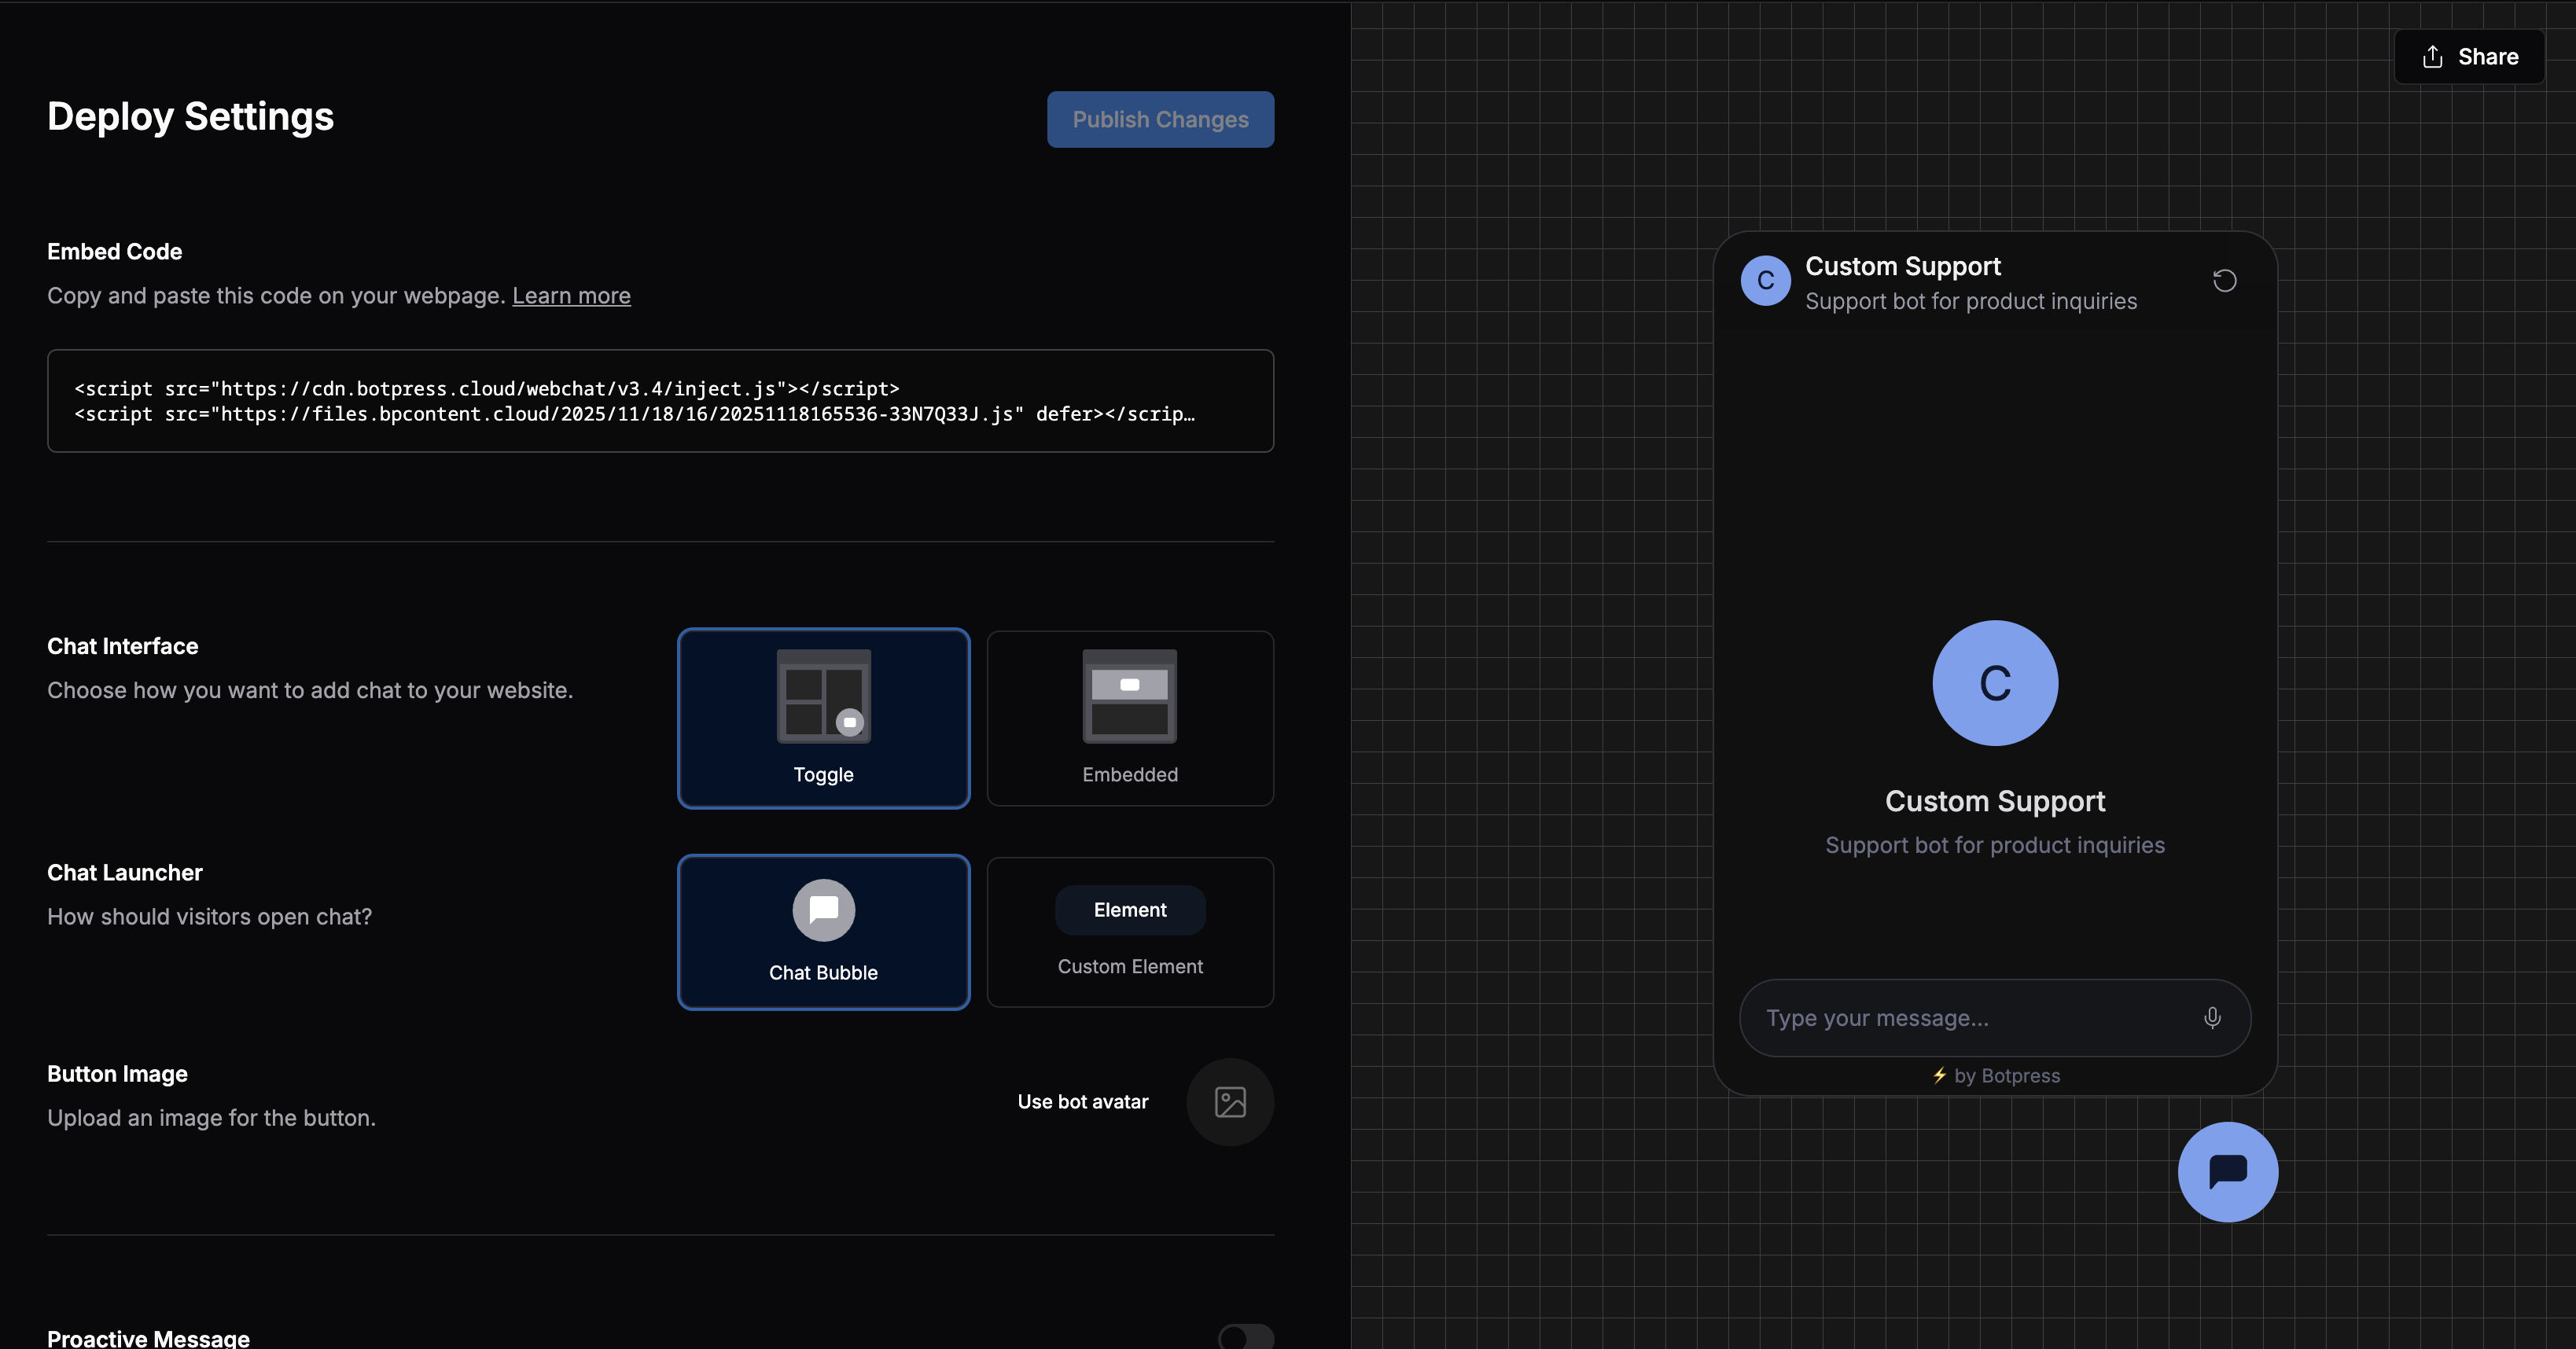Open the Learn more link
The width and height of the screenshot is (2576, 1349).
[571, 296]
